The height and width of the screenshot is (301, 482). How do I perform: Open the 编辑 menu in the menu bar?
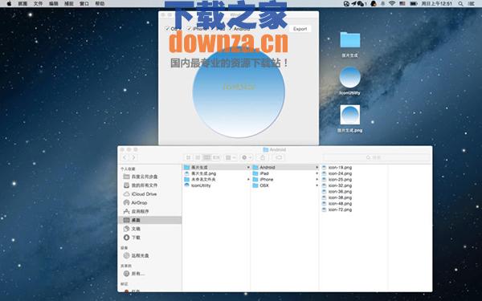pos(54,4)
